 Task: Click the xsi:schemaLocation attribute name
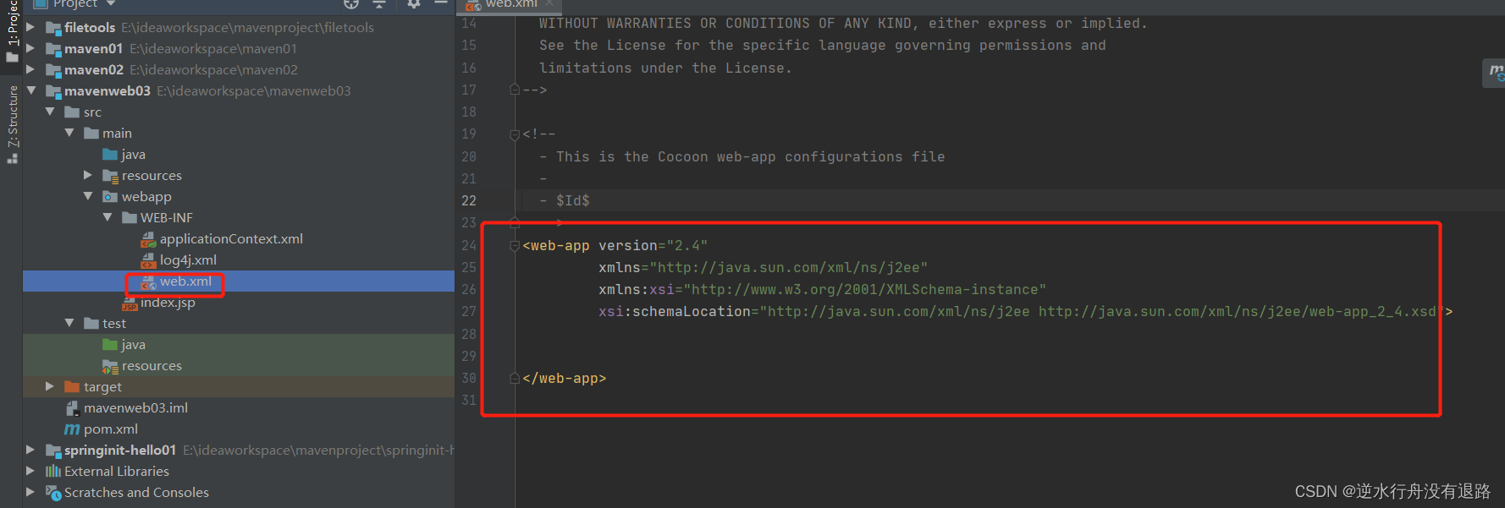pyautogui.click(x=675, y=312)
